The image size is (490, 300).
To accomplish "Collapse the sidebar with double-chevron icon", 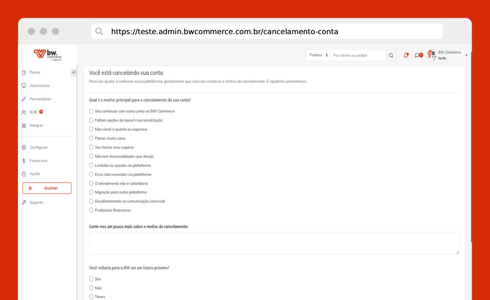I will click(74, 73).
